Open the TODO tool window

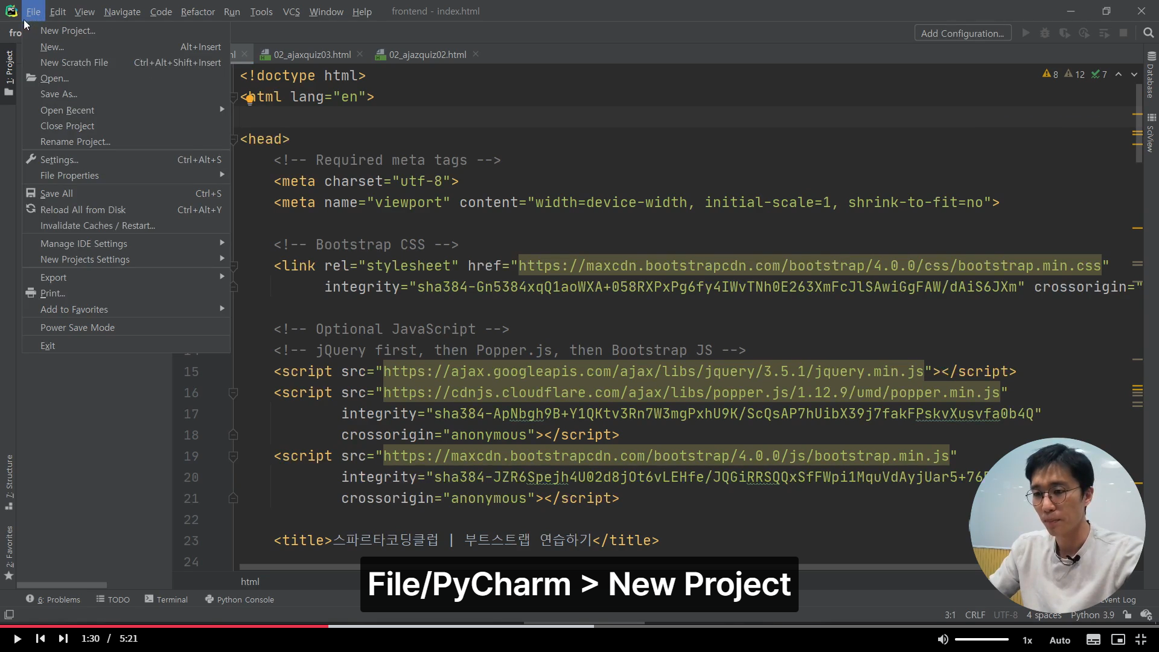click(113, 599)
